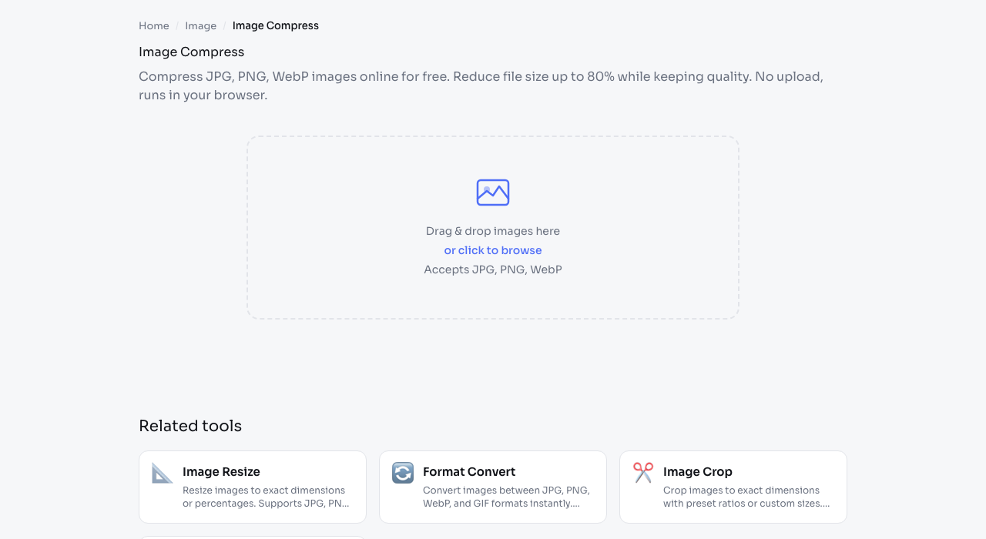Click the 'Drag & drop images here' text
This screenshot has height=539, width=986.
point(493,231)
